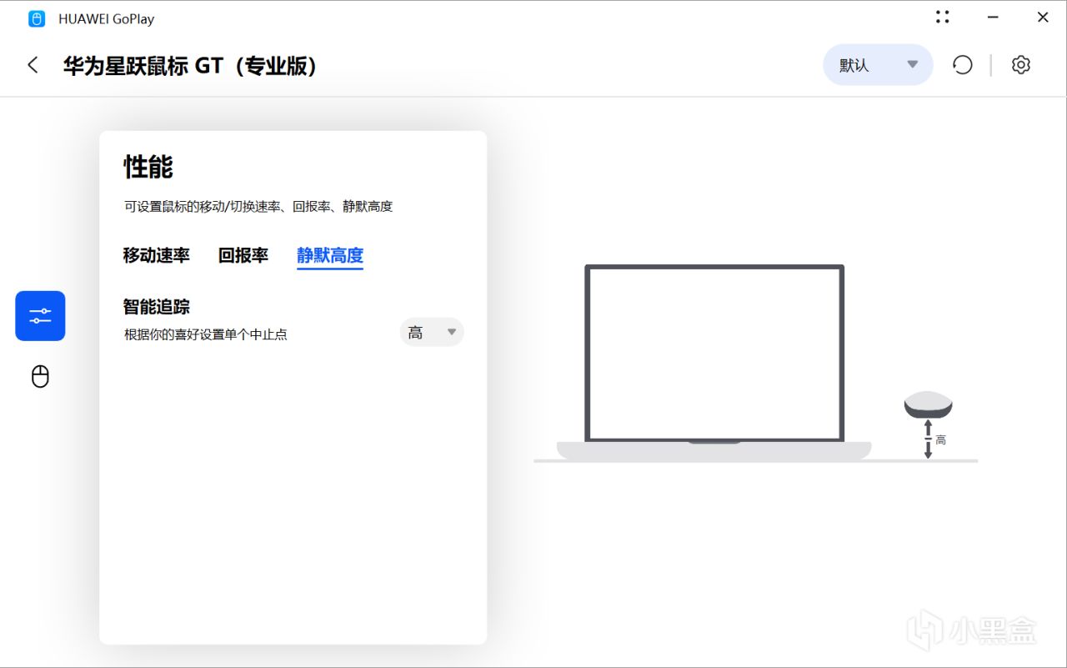Click the mouse lift height illustration
1067x668 pixels.
click(928, 425)
